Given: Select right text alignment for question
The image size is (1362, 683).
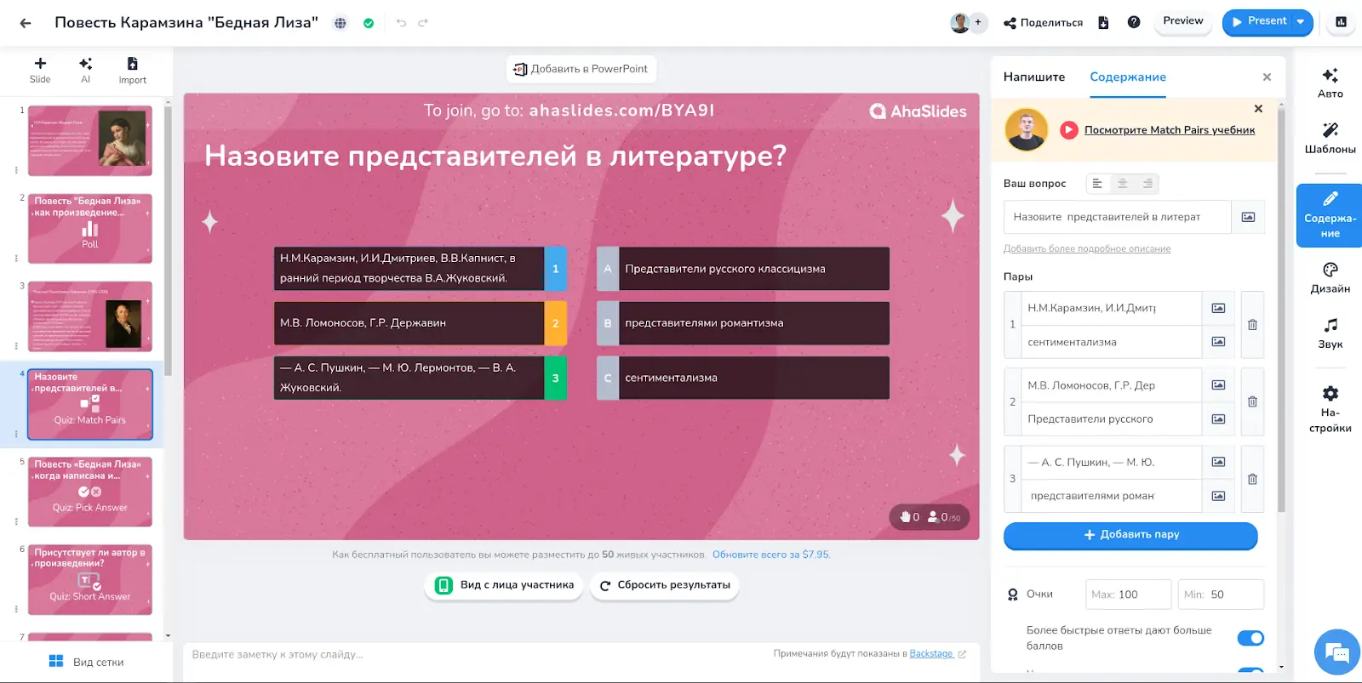Looking at the screenshot, I should pyautogui.click(x=1147, y=184).
